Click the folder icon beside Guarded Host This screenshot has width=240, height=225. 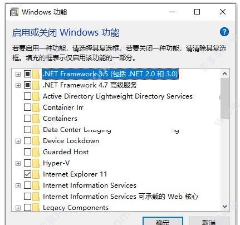click(36, 152)
